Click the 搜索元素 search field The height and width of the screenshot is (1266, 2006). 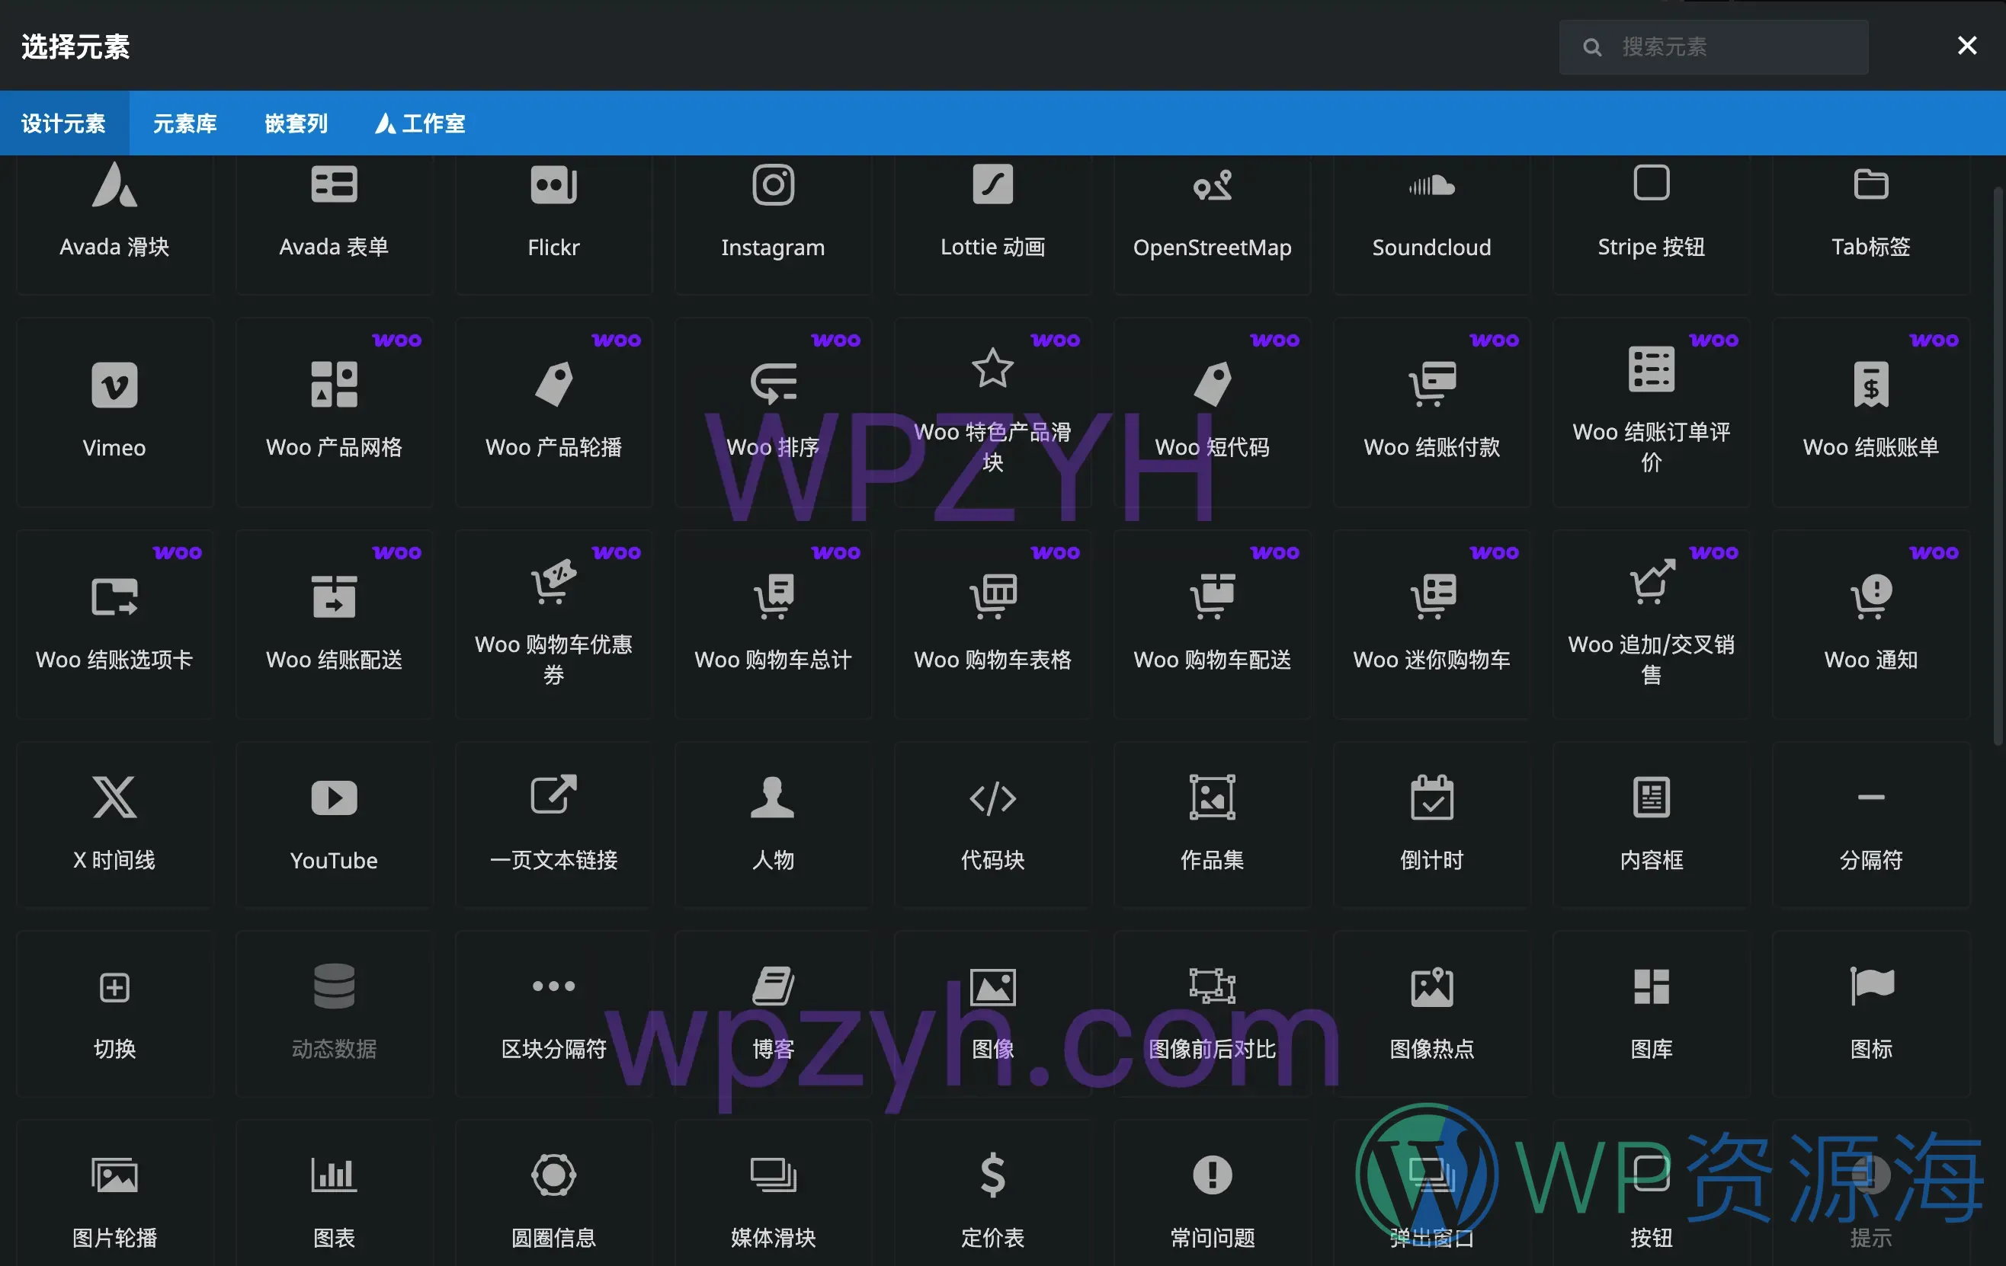pyautogui.click(x=1713, y=46)
